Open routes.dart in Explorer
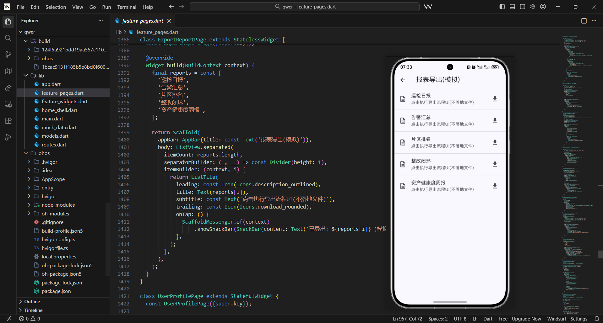 click(54, 145)
